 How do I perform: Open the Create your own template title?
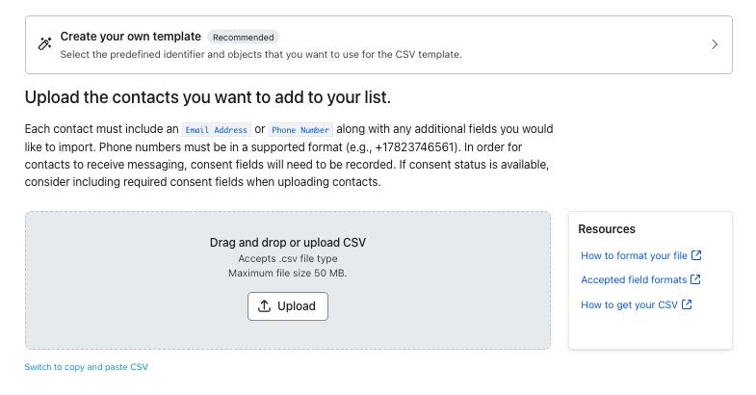pos(130,37)
